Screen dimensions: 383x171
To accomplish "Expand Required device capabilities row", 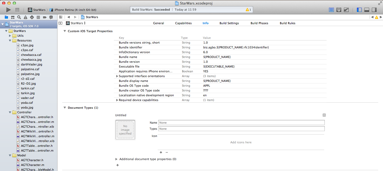I will pos(117,100).
